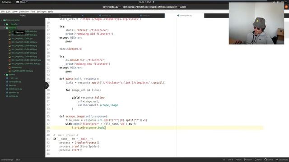
Task: Open 001_MagPi93_COVER.jpg in the tree
Action: pyautogui.click(x=22, y=39)
